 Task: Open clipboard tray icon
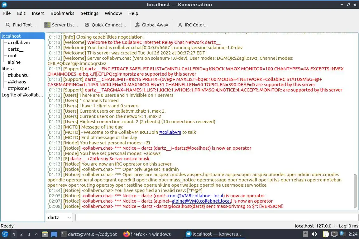pyautogui.click(x=326, y=234)
